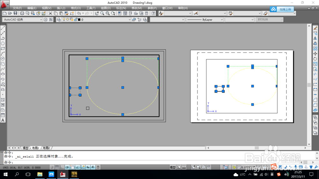Click the layer color black swatch
Viewport: 319px width, 179px height.
(x=79, y=20)
